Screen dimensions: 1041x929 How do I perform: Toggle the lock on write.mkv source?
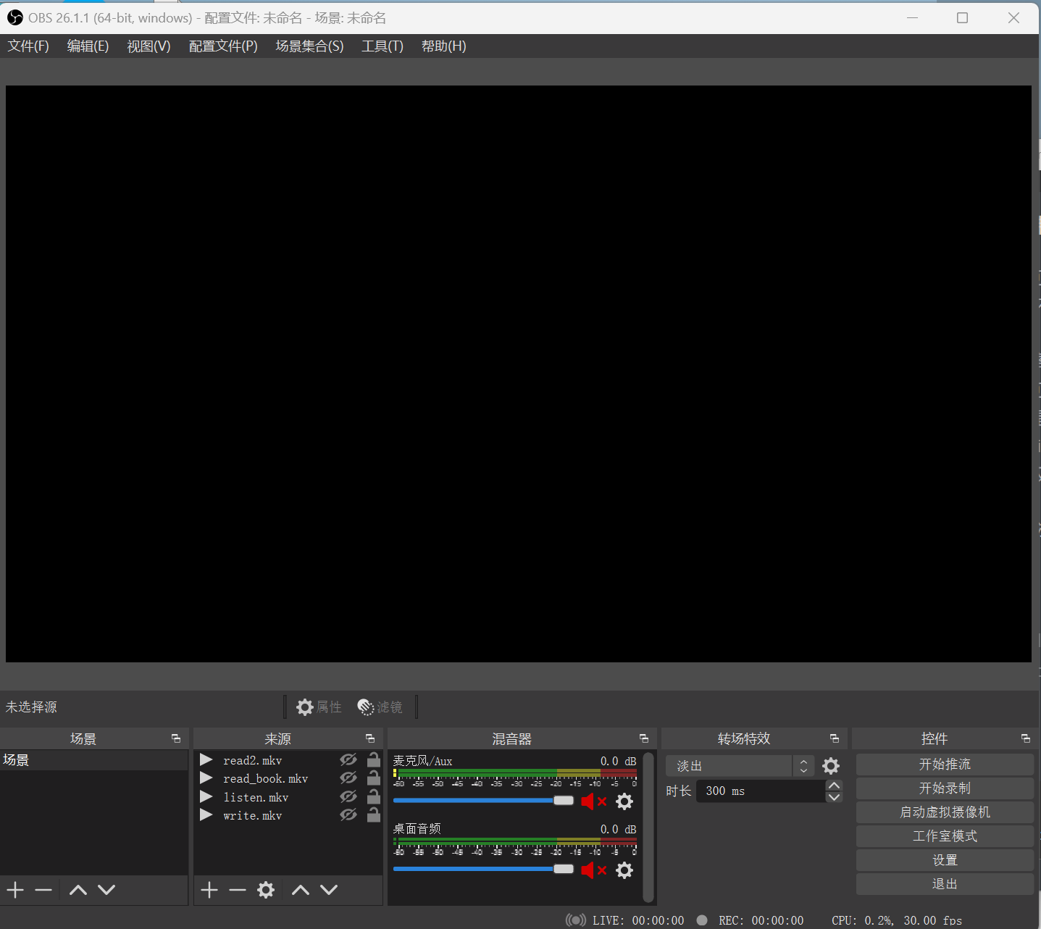coord(374,814)
